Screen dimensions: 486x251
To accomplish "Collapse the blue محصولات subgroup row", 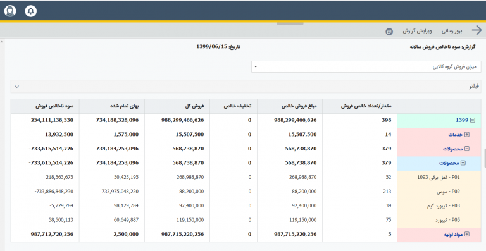I will click(x=463, y=162).
